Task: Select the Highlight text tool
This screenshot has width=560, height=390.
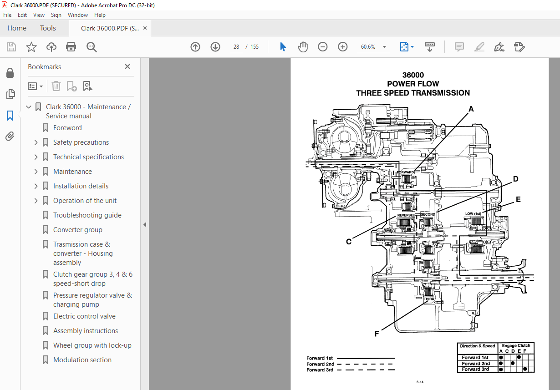Action: point(479,47)
